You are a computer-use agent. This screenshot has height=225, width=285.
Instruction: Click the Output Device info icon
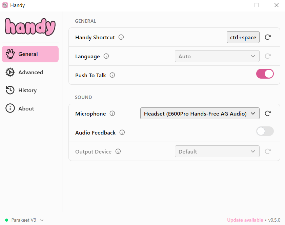click(118, 151)
